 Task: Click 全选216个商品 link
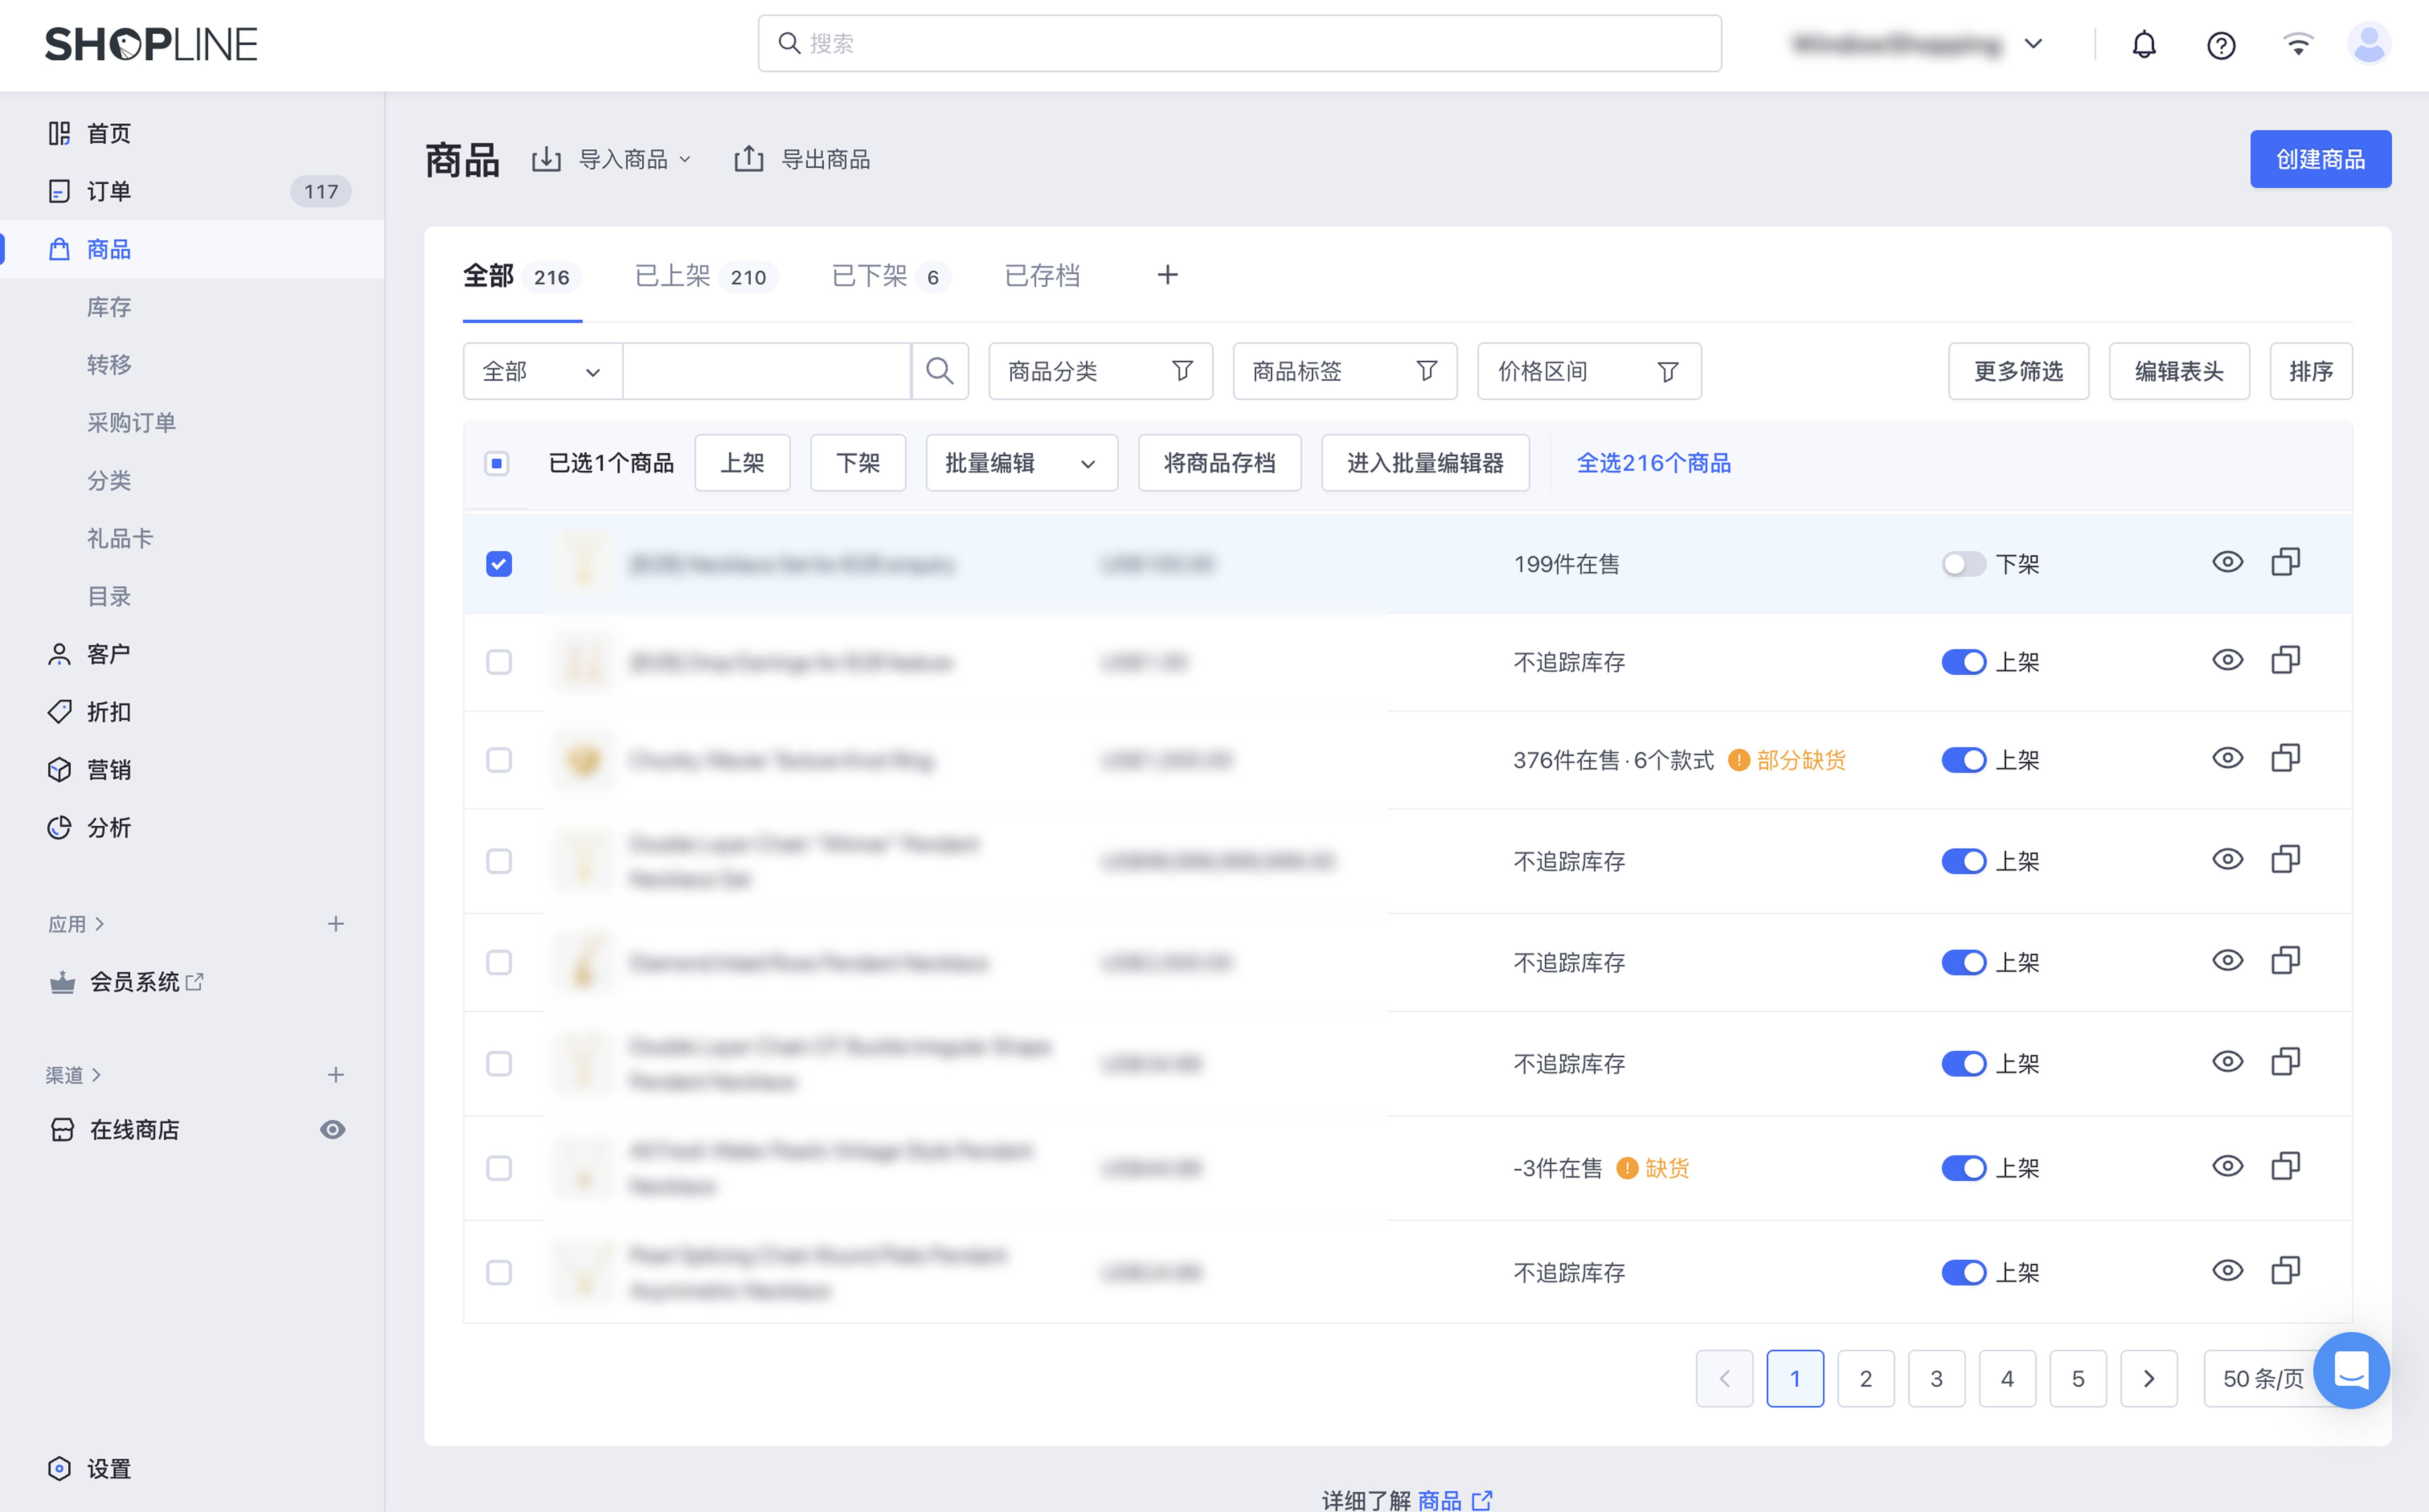pyautogui.click(x=1654, y=463)
